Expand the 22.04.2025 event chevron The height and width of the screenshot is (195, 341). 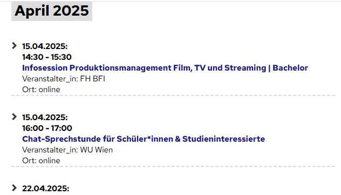tap(15, 188)
